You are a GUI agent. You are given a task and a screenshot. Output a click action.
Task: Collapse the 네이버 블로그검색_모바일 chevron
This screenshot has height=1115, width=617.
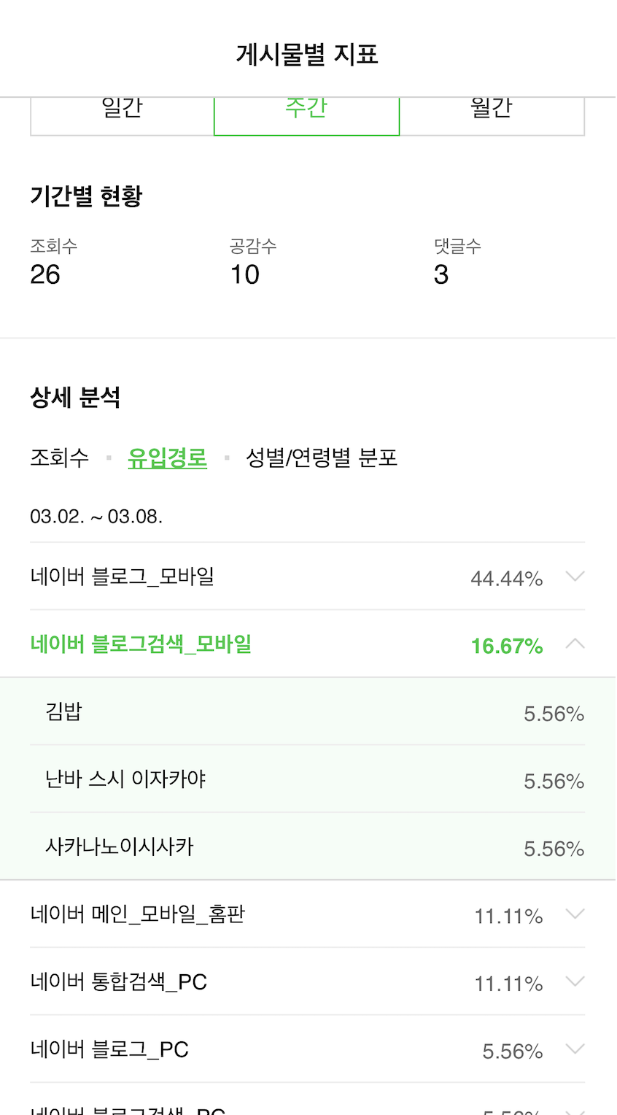pos(575,644)
